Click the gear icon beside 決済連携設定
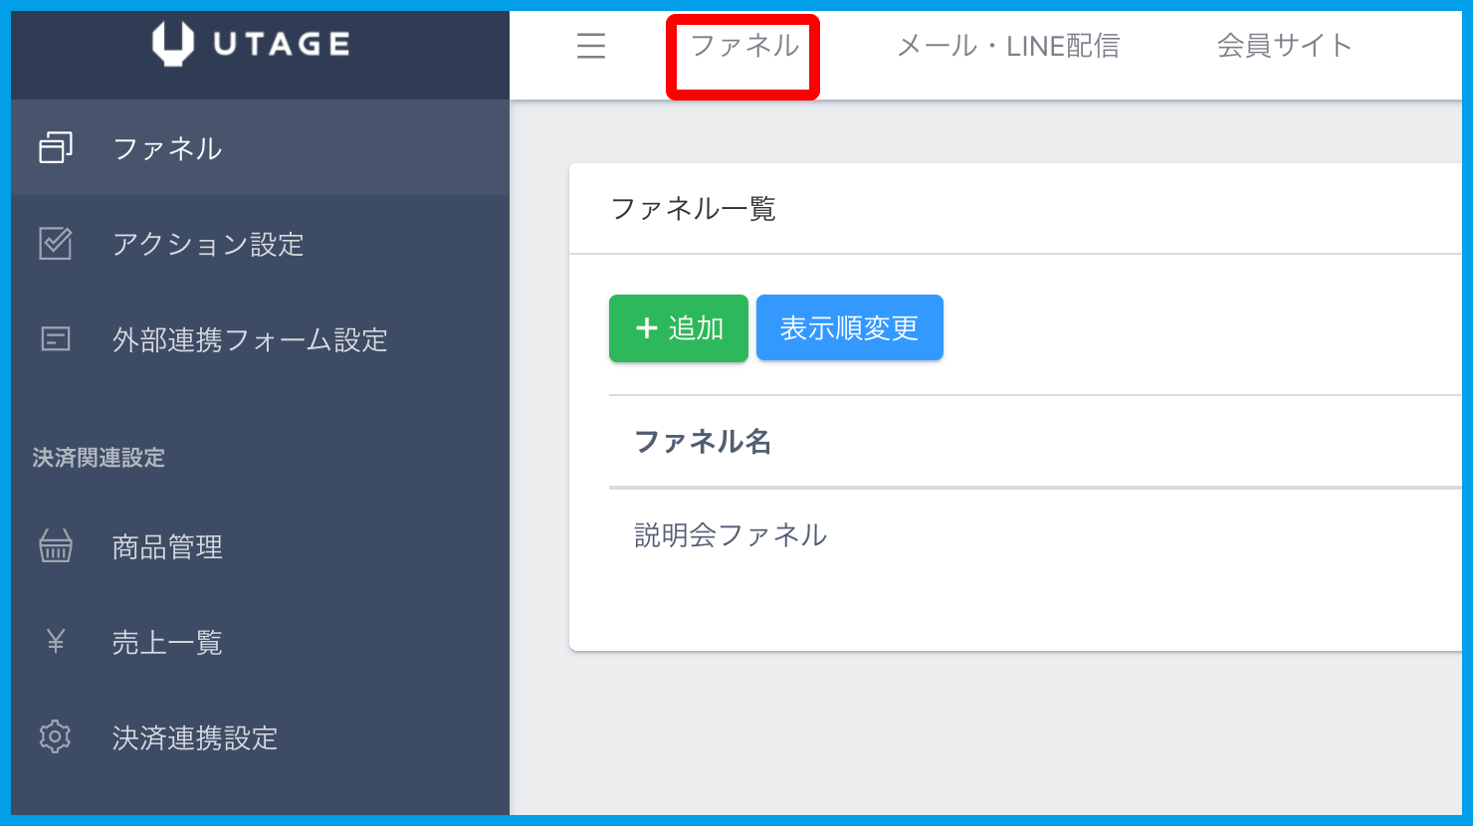This screenshot has width=1473, height=826. [x=56, y=737]
